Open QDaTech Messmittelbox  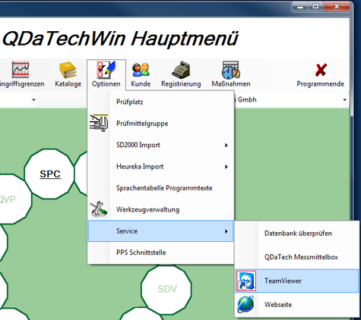[297, 257]
